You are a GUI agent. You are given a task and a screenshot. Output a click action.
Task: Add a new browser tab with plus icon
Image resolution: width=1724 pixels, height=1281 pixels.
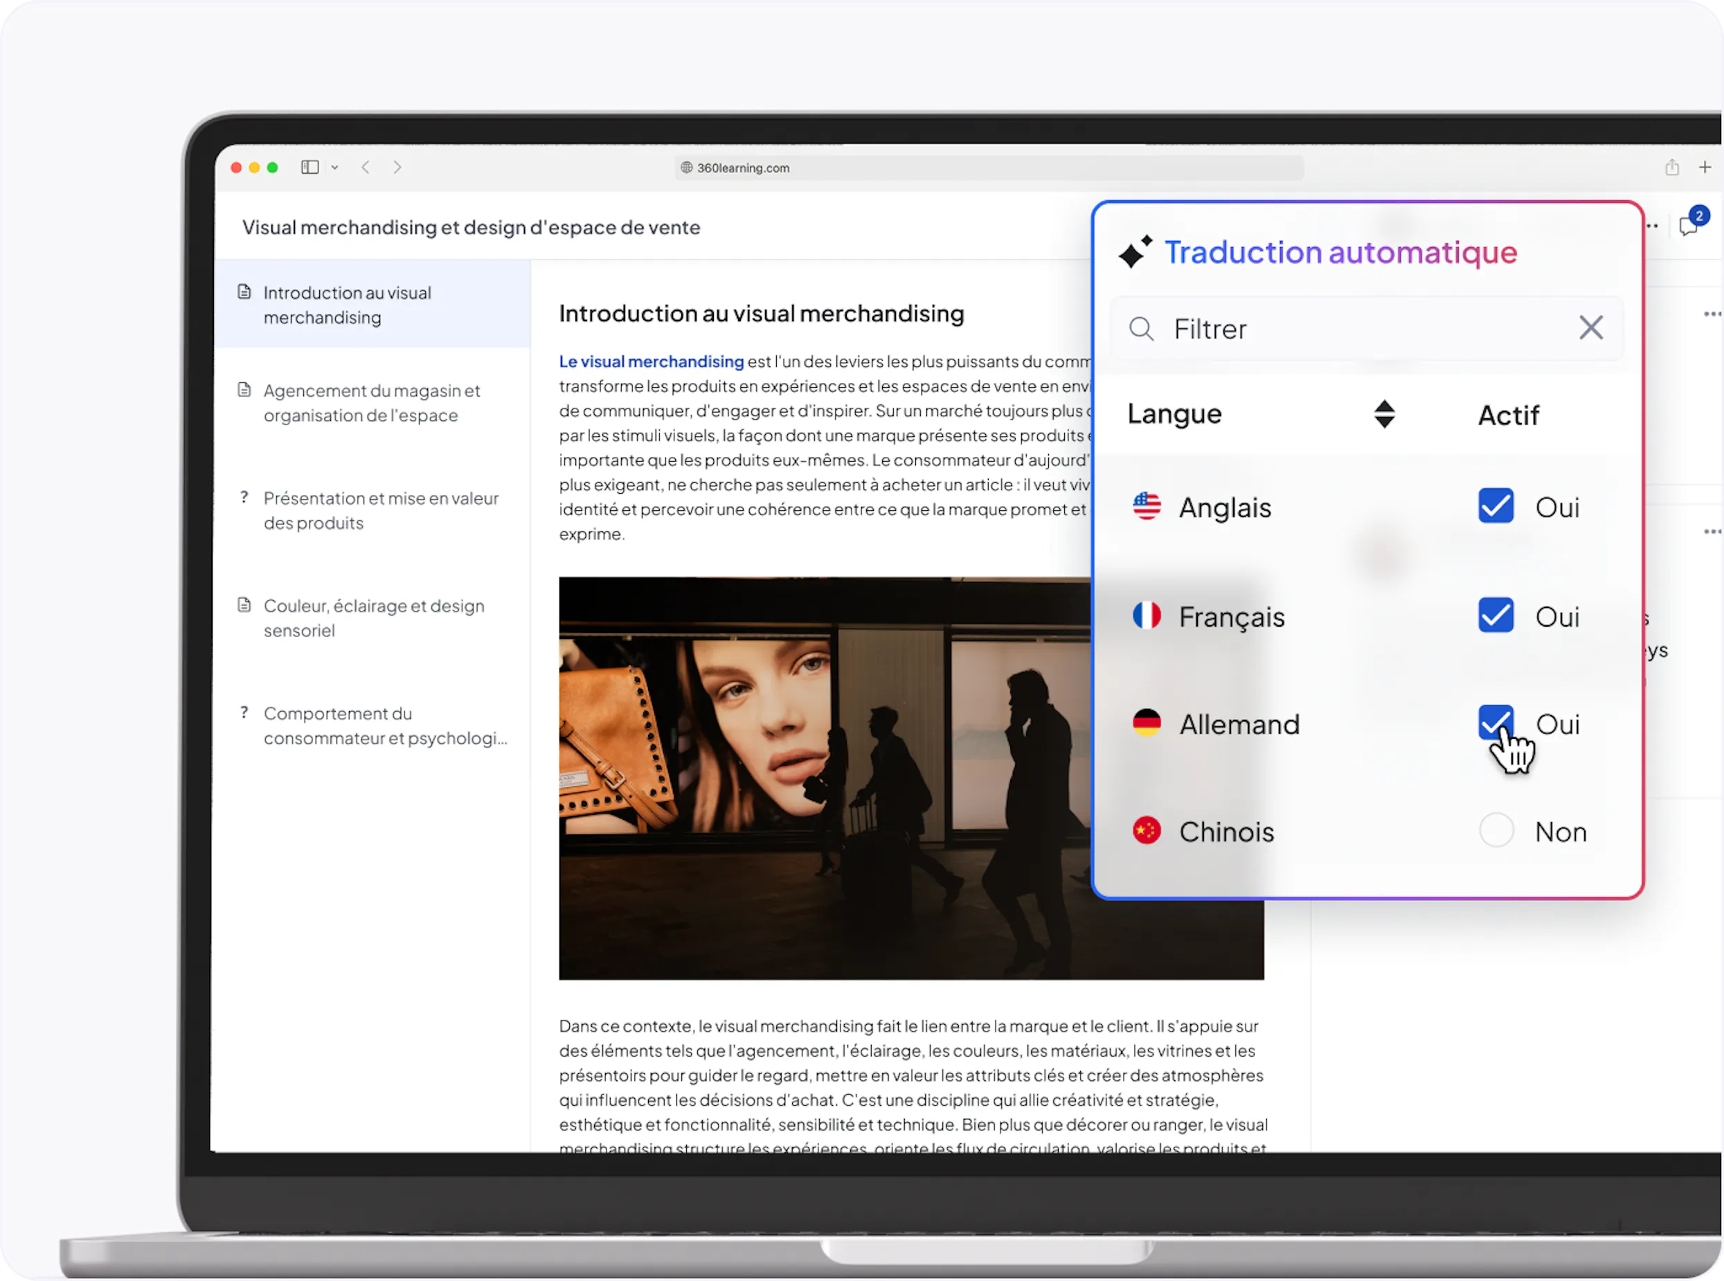point(1705,167)
